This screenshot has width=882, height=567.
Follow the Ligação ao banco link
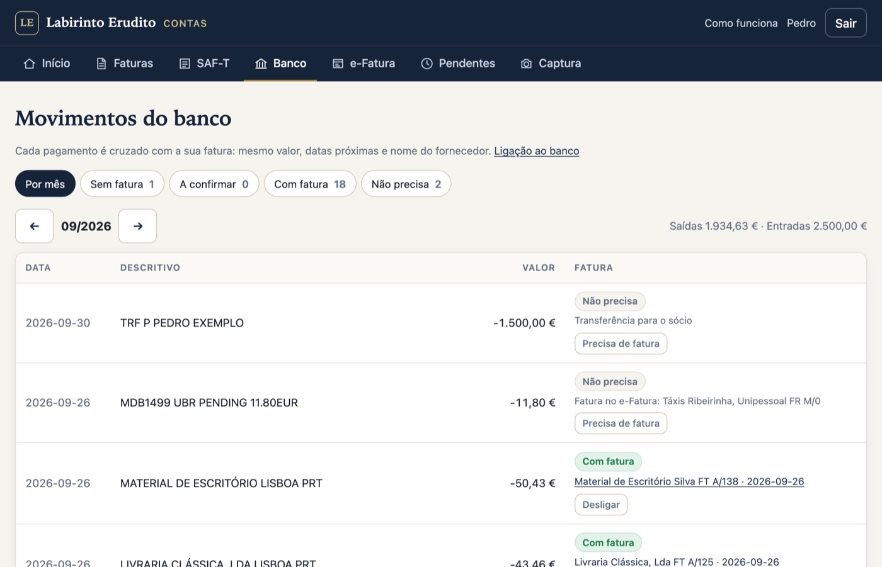[537, 151]
